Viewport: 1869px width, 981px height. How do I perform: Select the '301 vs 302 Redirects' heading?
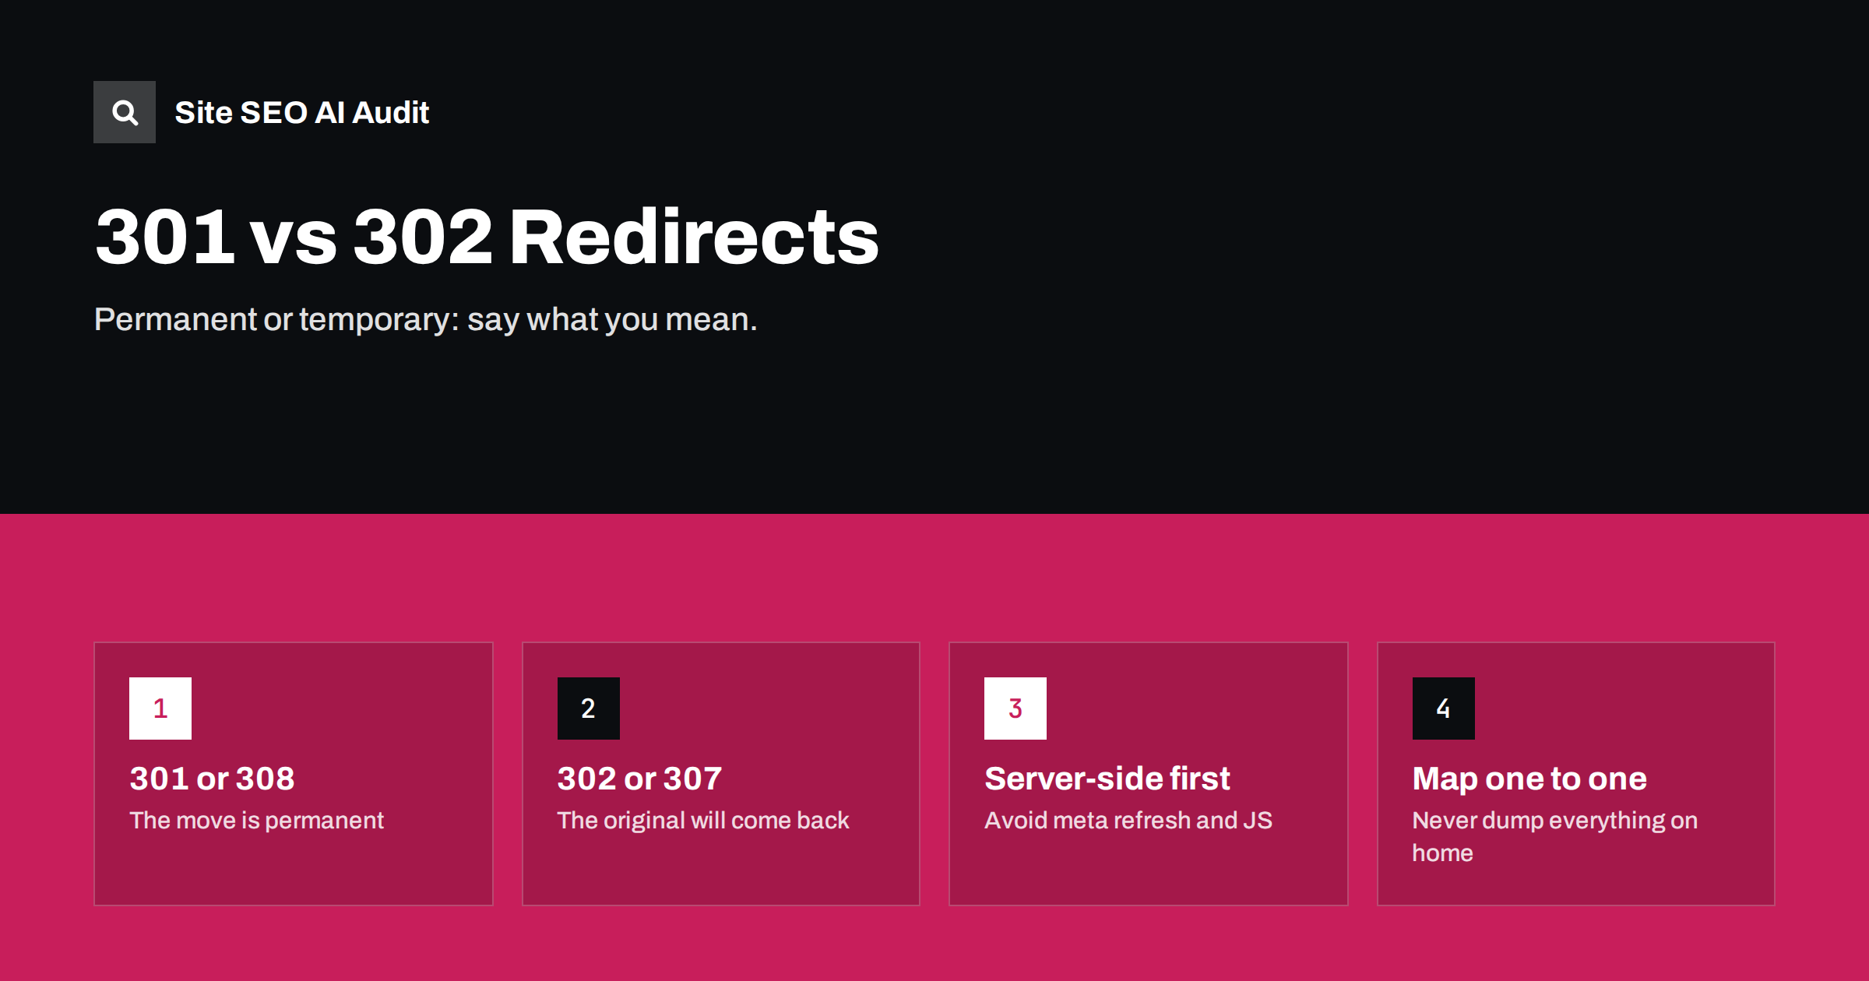coord(487,237)
